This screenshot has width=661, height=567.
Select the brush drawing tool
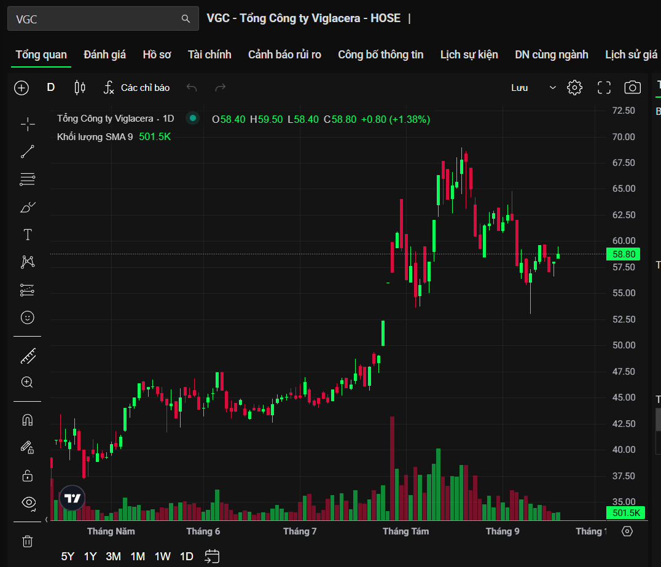click(28, 207)
